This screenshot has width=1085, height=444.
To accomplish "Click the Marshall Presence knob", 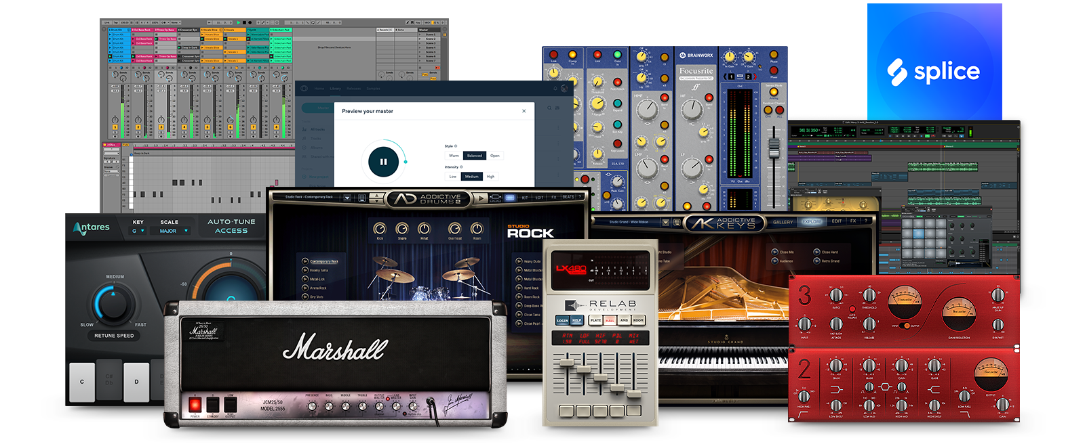I will pos(312,406).
